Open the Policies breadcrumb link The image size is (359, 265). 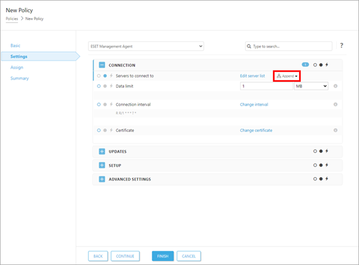click(x=12, y=19)
